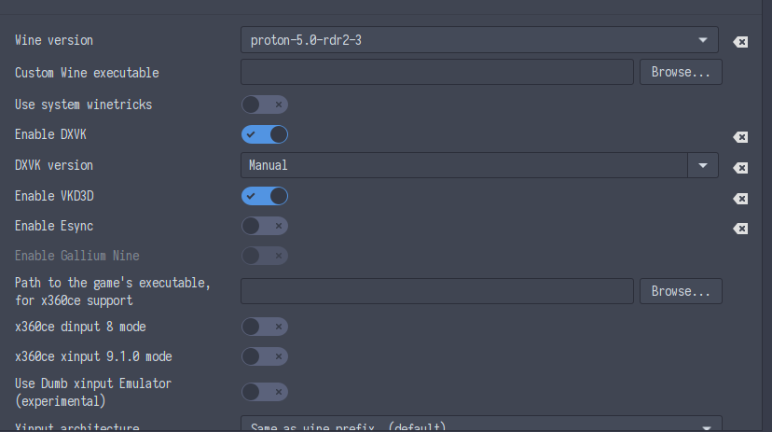Enable Use Dumb xinput Emulator switch
This screenshot has width=772, height=432.
265,392
